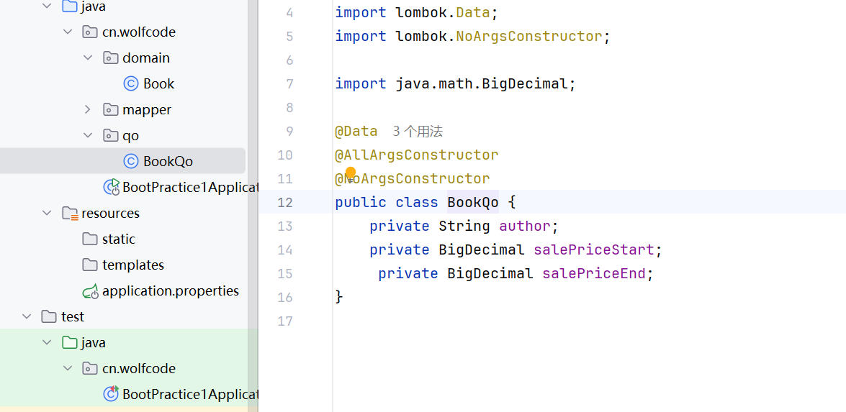Click the application.properties Spring config icon
846x412 pixels.
tap(90, 291)
